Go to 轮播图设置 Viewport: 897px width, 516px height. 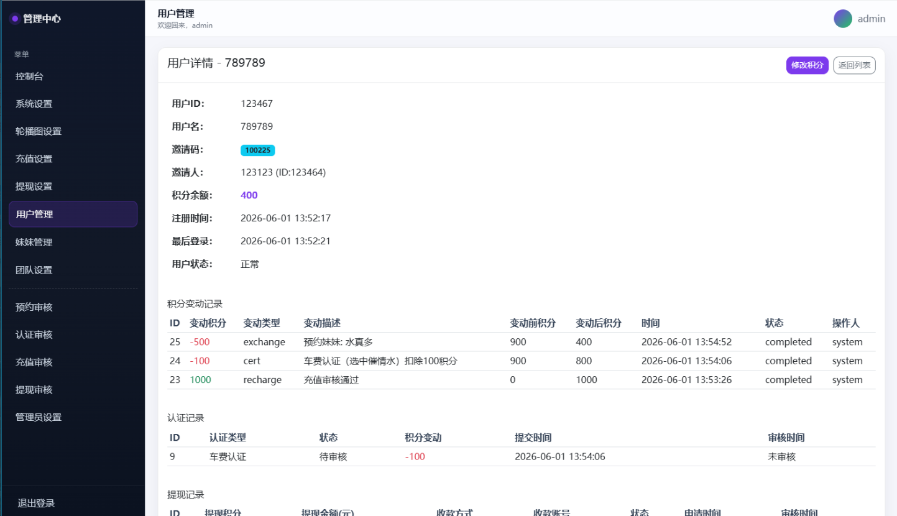click(73, 131)
